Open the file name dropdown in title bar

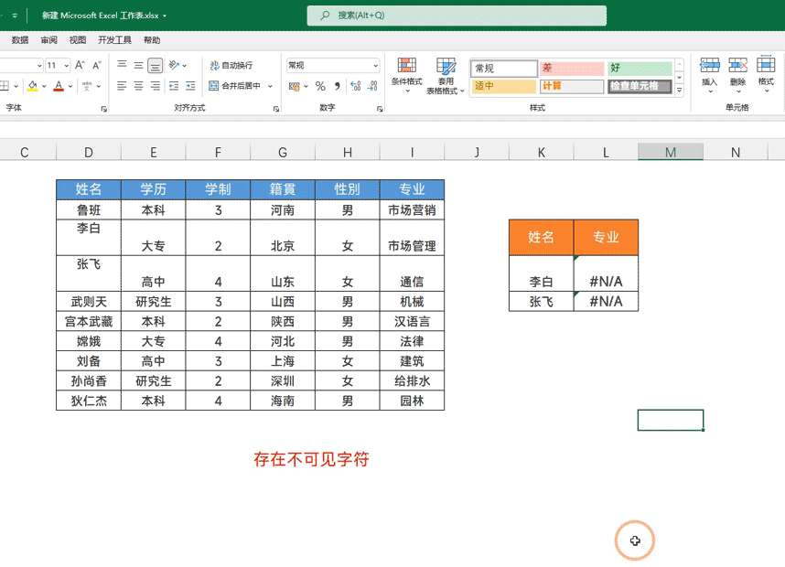tap(165, 16)
